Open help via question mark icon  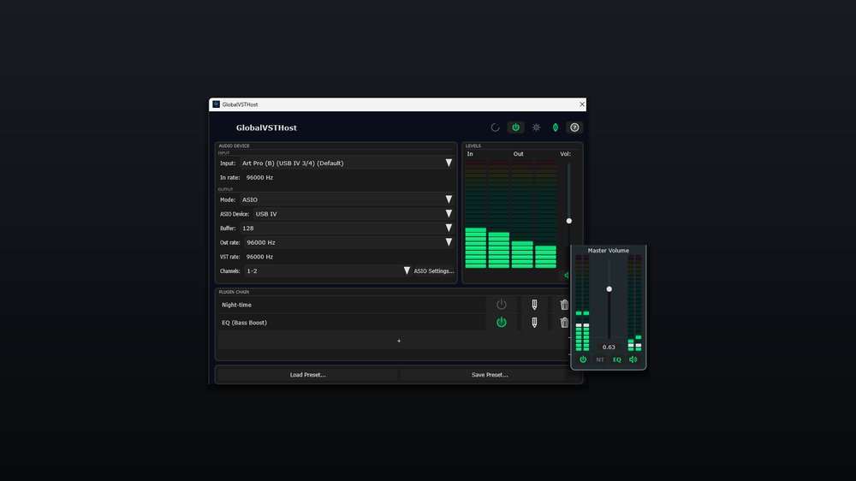pos(574,128)
